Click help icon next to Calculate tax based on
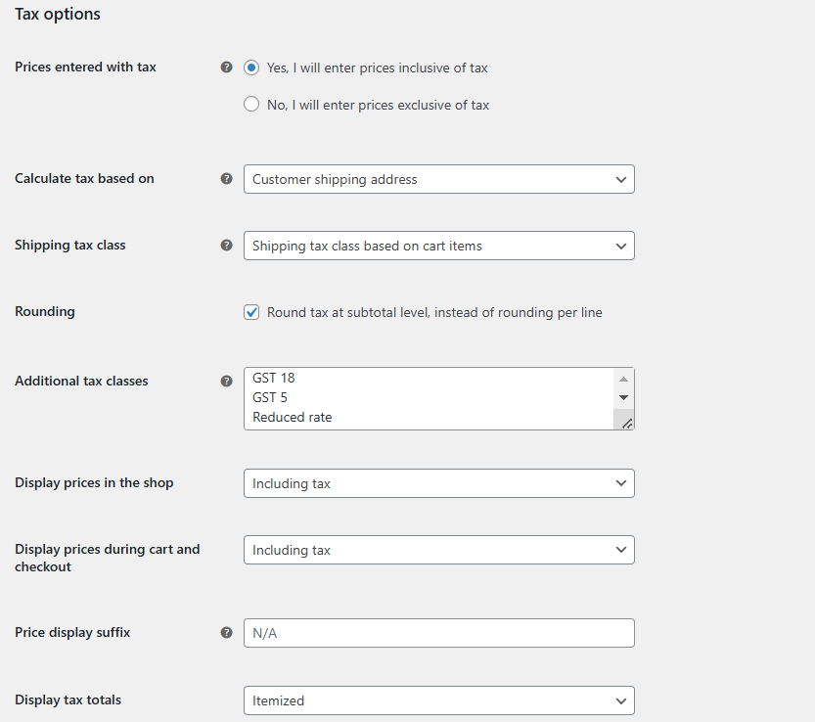815x722 pixels. click(x=226, y=179)
